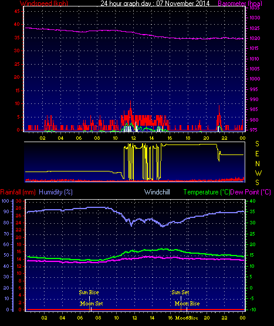Click 100 on the Humidity axis

[x=5, y=201]
